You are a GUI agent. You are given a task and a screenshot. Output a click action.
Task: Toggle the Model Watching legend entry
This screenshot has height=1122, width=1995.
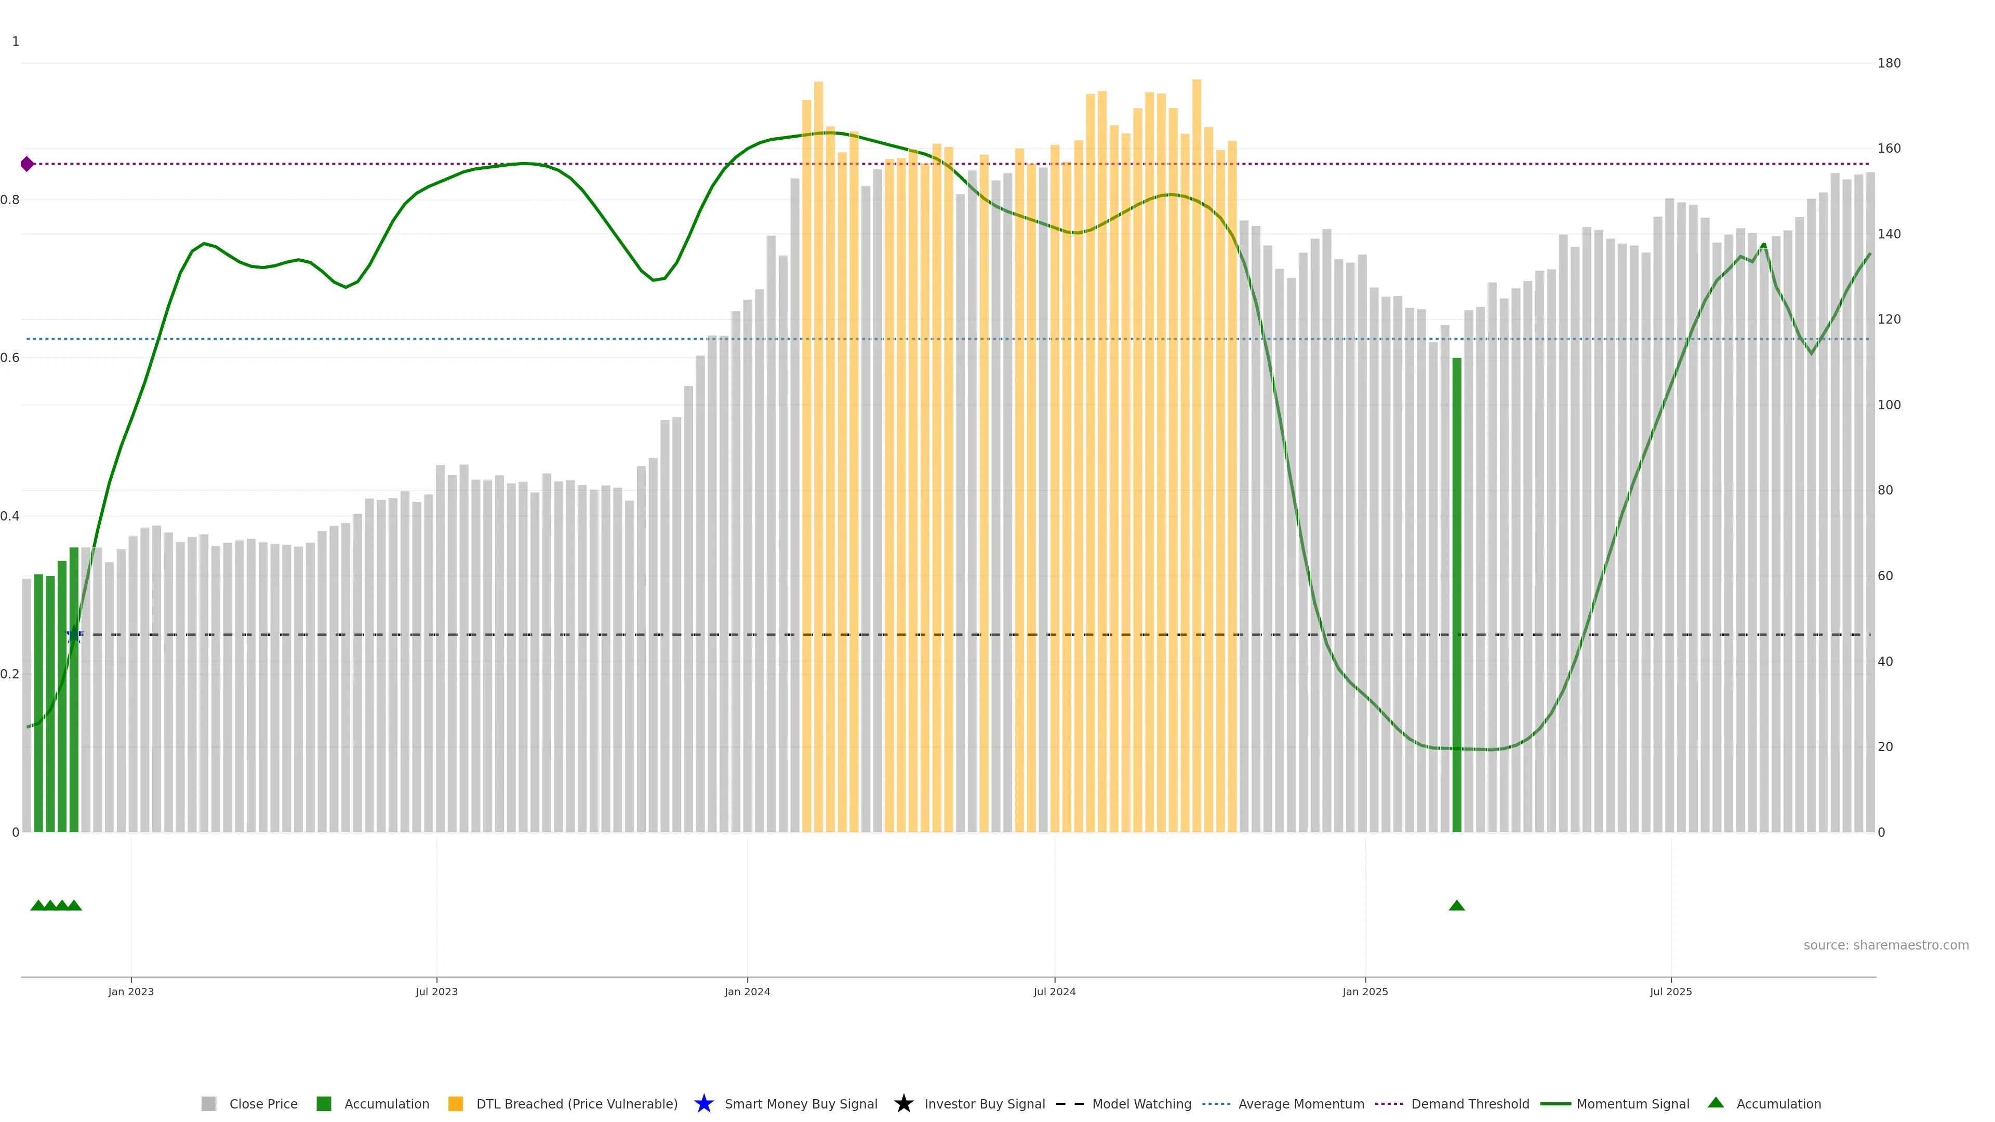[x=1141, y=1103]
